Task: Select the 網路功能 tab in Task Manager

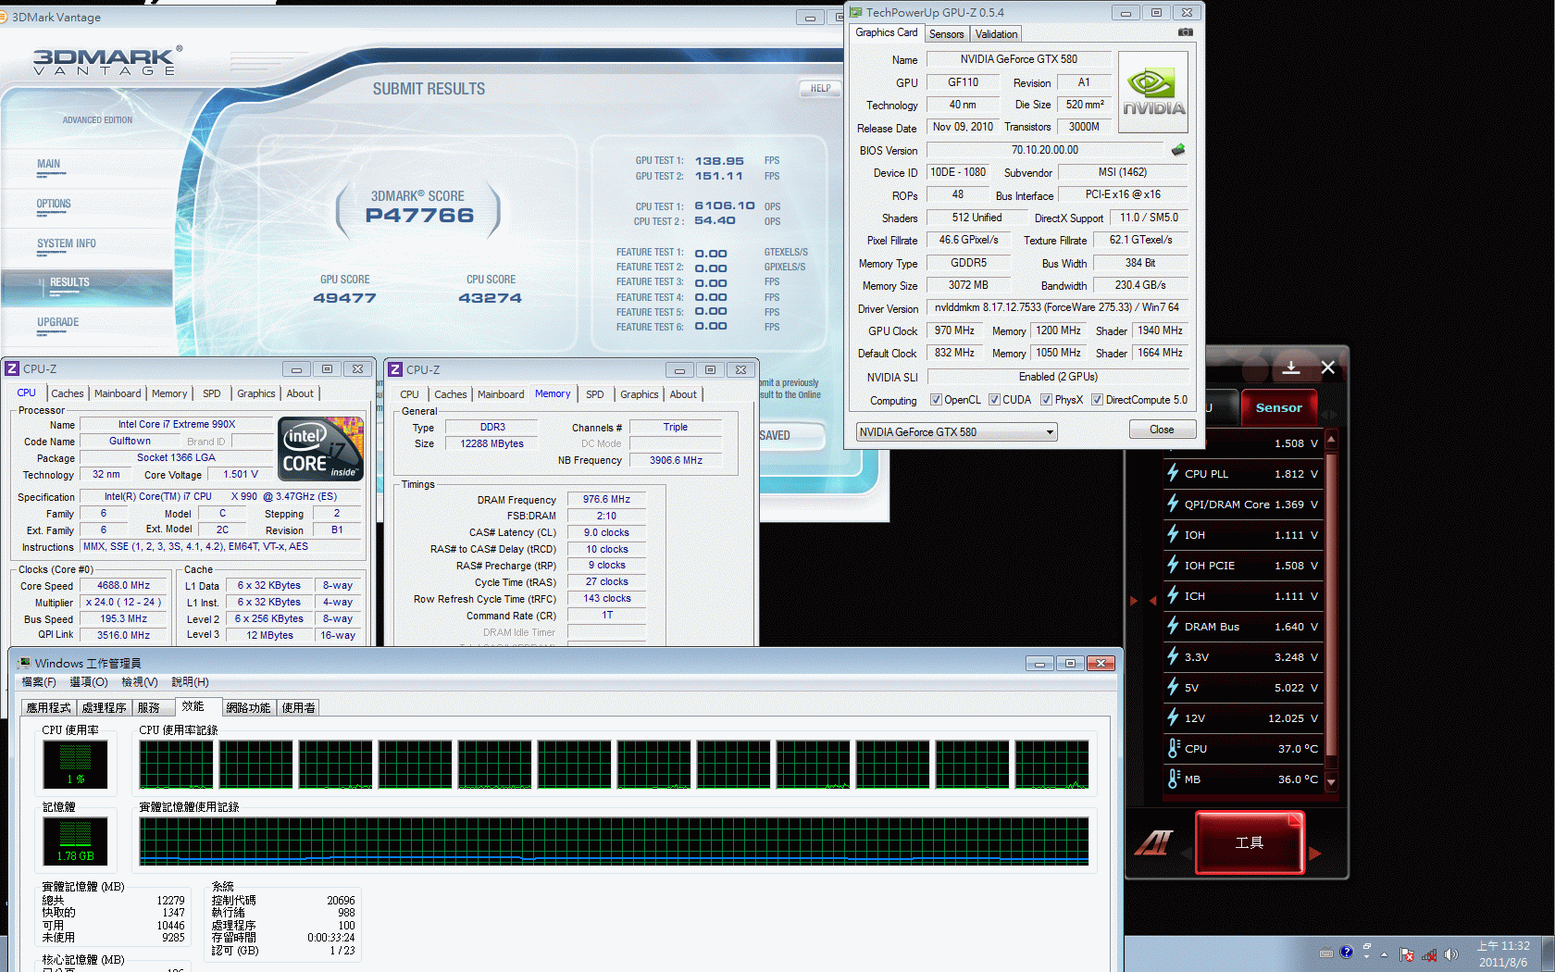Action: pyautogui.click(x=248, y=707)
